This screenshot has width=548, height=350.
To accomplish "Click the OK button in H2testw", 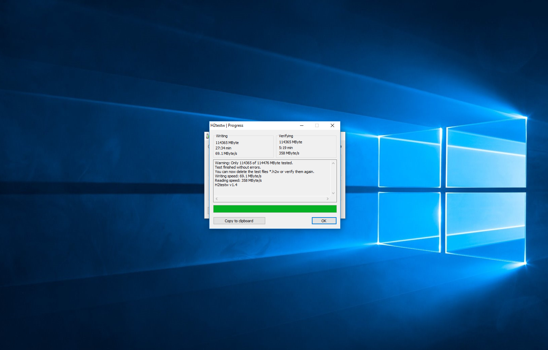I will [x=324, y=221].
